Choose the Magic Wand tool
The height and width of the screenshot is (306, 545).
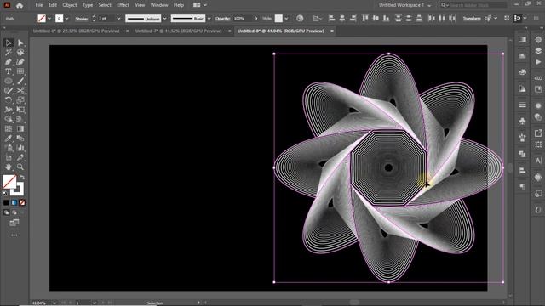9,53
